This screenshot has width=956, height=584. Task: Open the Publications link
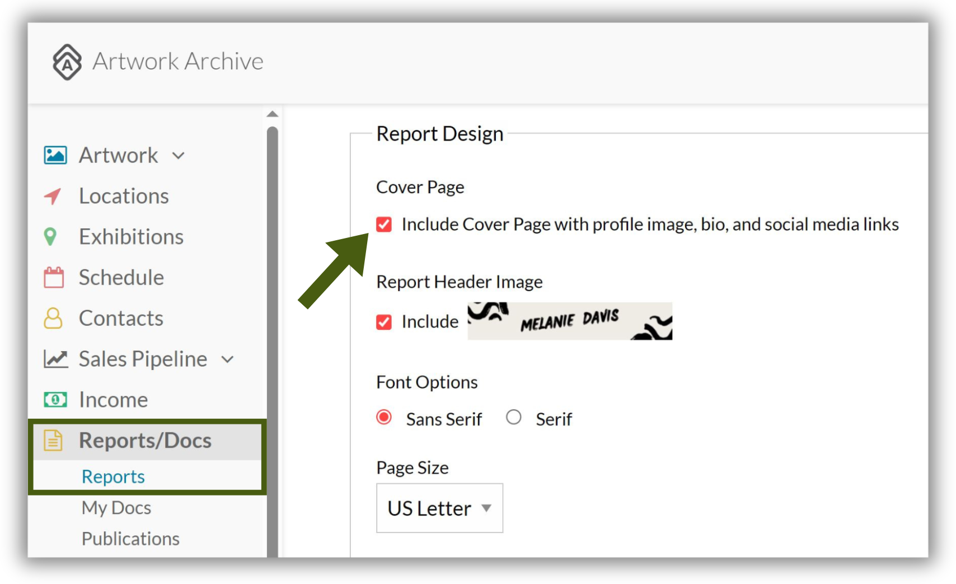(130, 538)
